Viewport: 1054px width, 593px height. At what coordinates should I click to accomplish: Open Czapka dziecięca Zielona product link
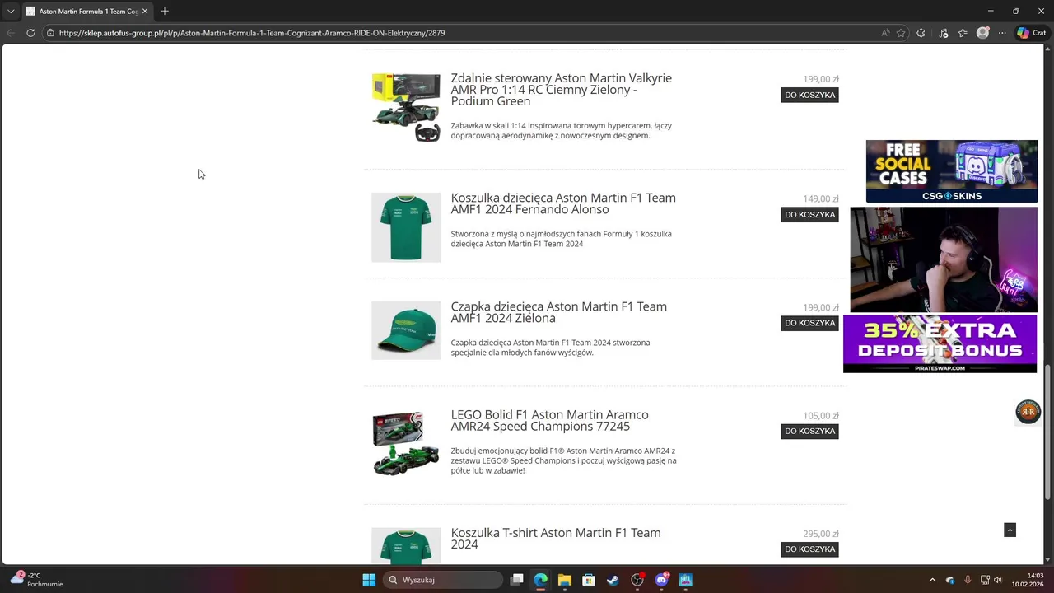(x=559, y=312)
